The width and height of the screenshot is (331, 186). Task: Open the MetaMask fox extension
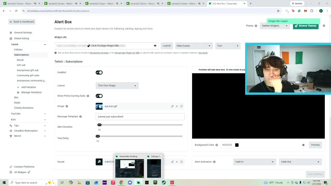(305, 11)
